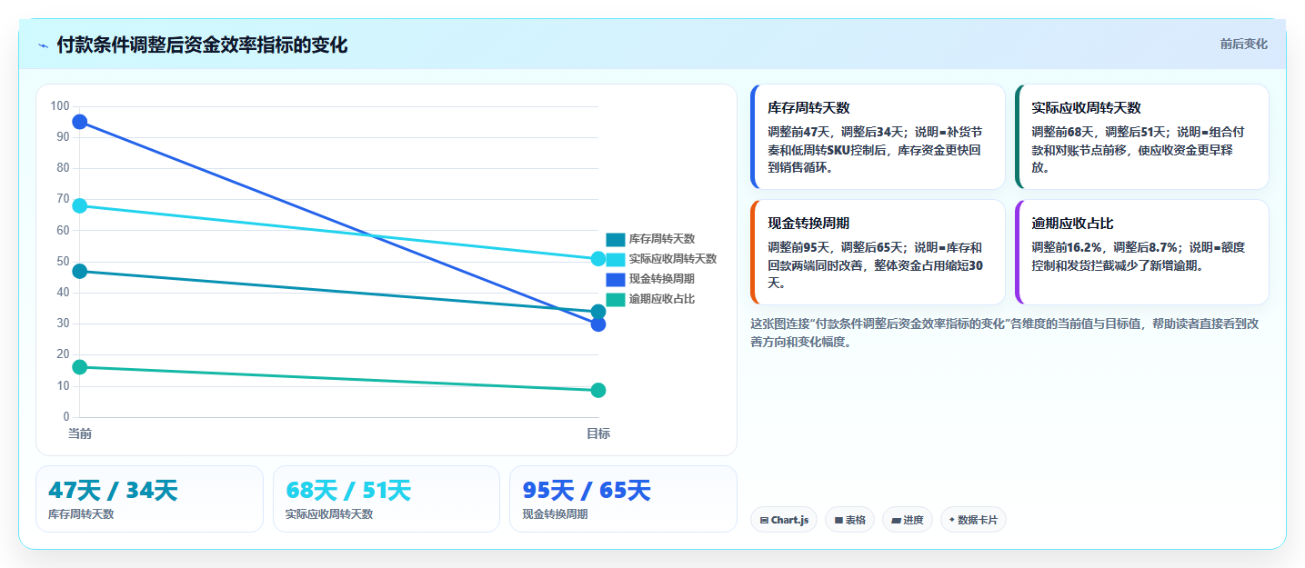Viewport: 1305px width, 568px height.
Task: Select the 现金转换周期 data point at 目标
Action: [598, 324]
